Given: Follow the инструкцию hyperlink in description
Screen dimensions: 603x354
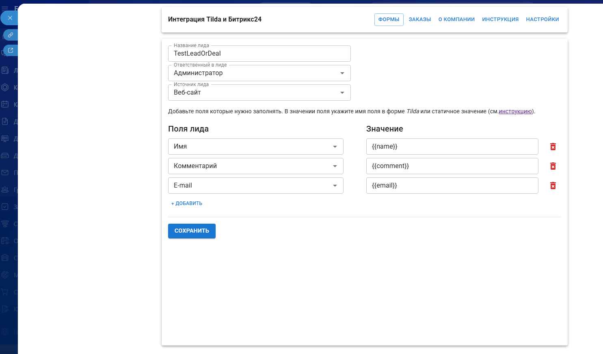Looking at the screenshot, I should [515, 112].
